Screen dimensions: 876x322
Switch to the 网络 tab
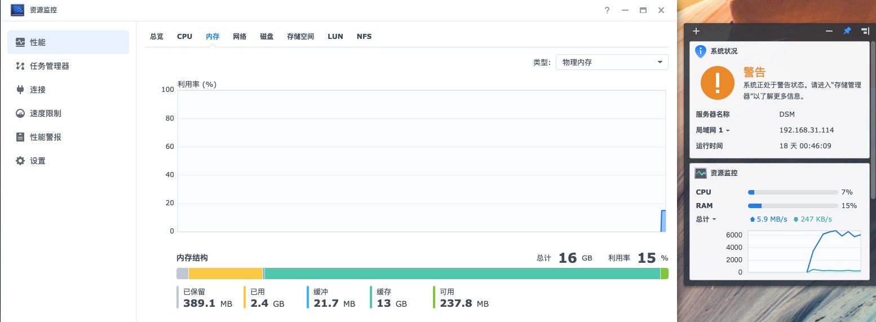pos(240,36)
